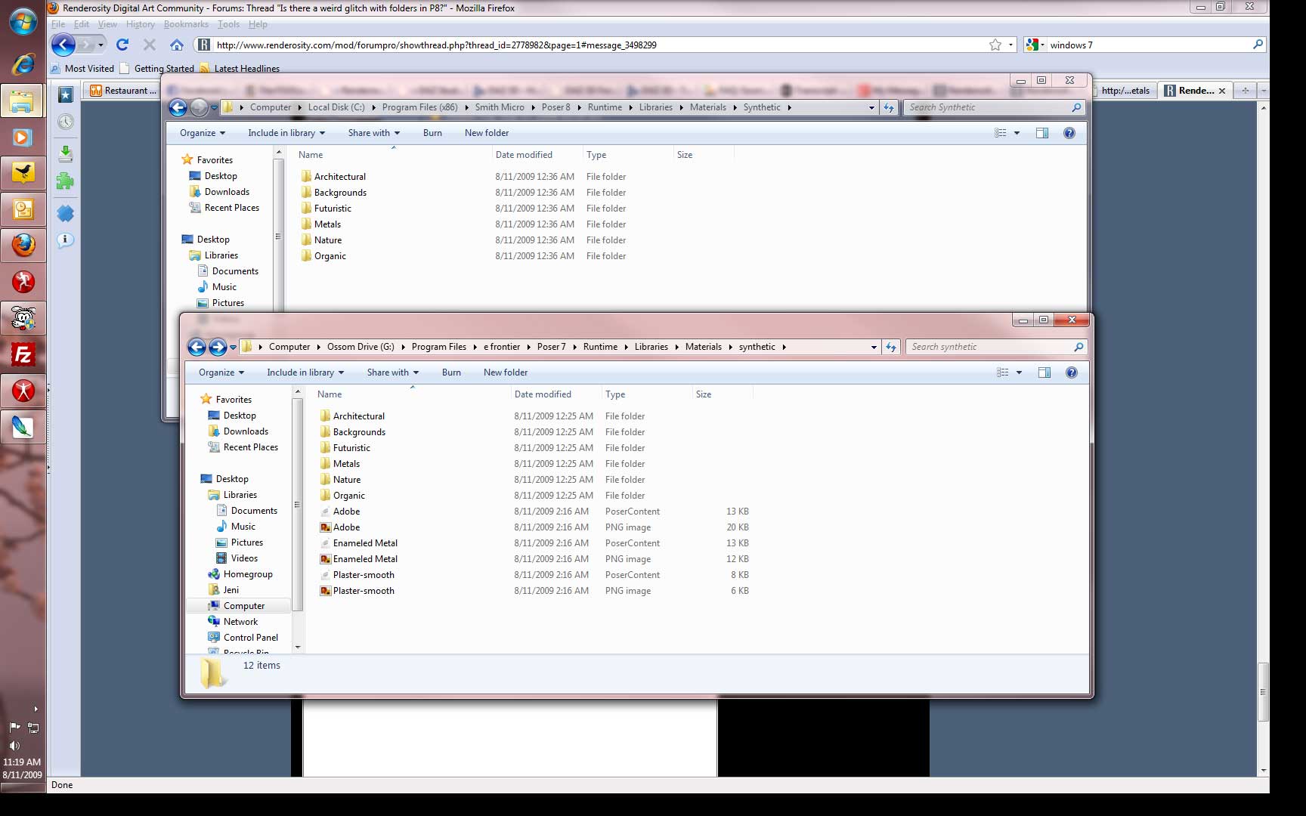The height and width of the screenshot is (816, 1306).
Task: Open the Firefox Tools menu
Action: click(x=228, y=24)
